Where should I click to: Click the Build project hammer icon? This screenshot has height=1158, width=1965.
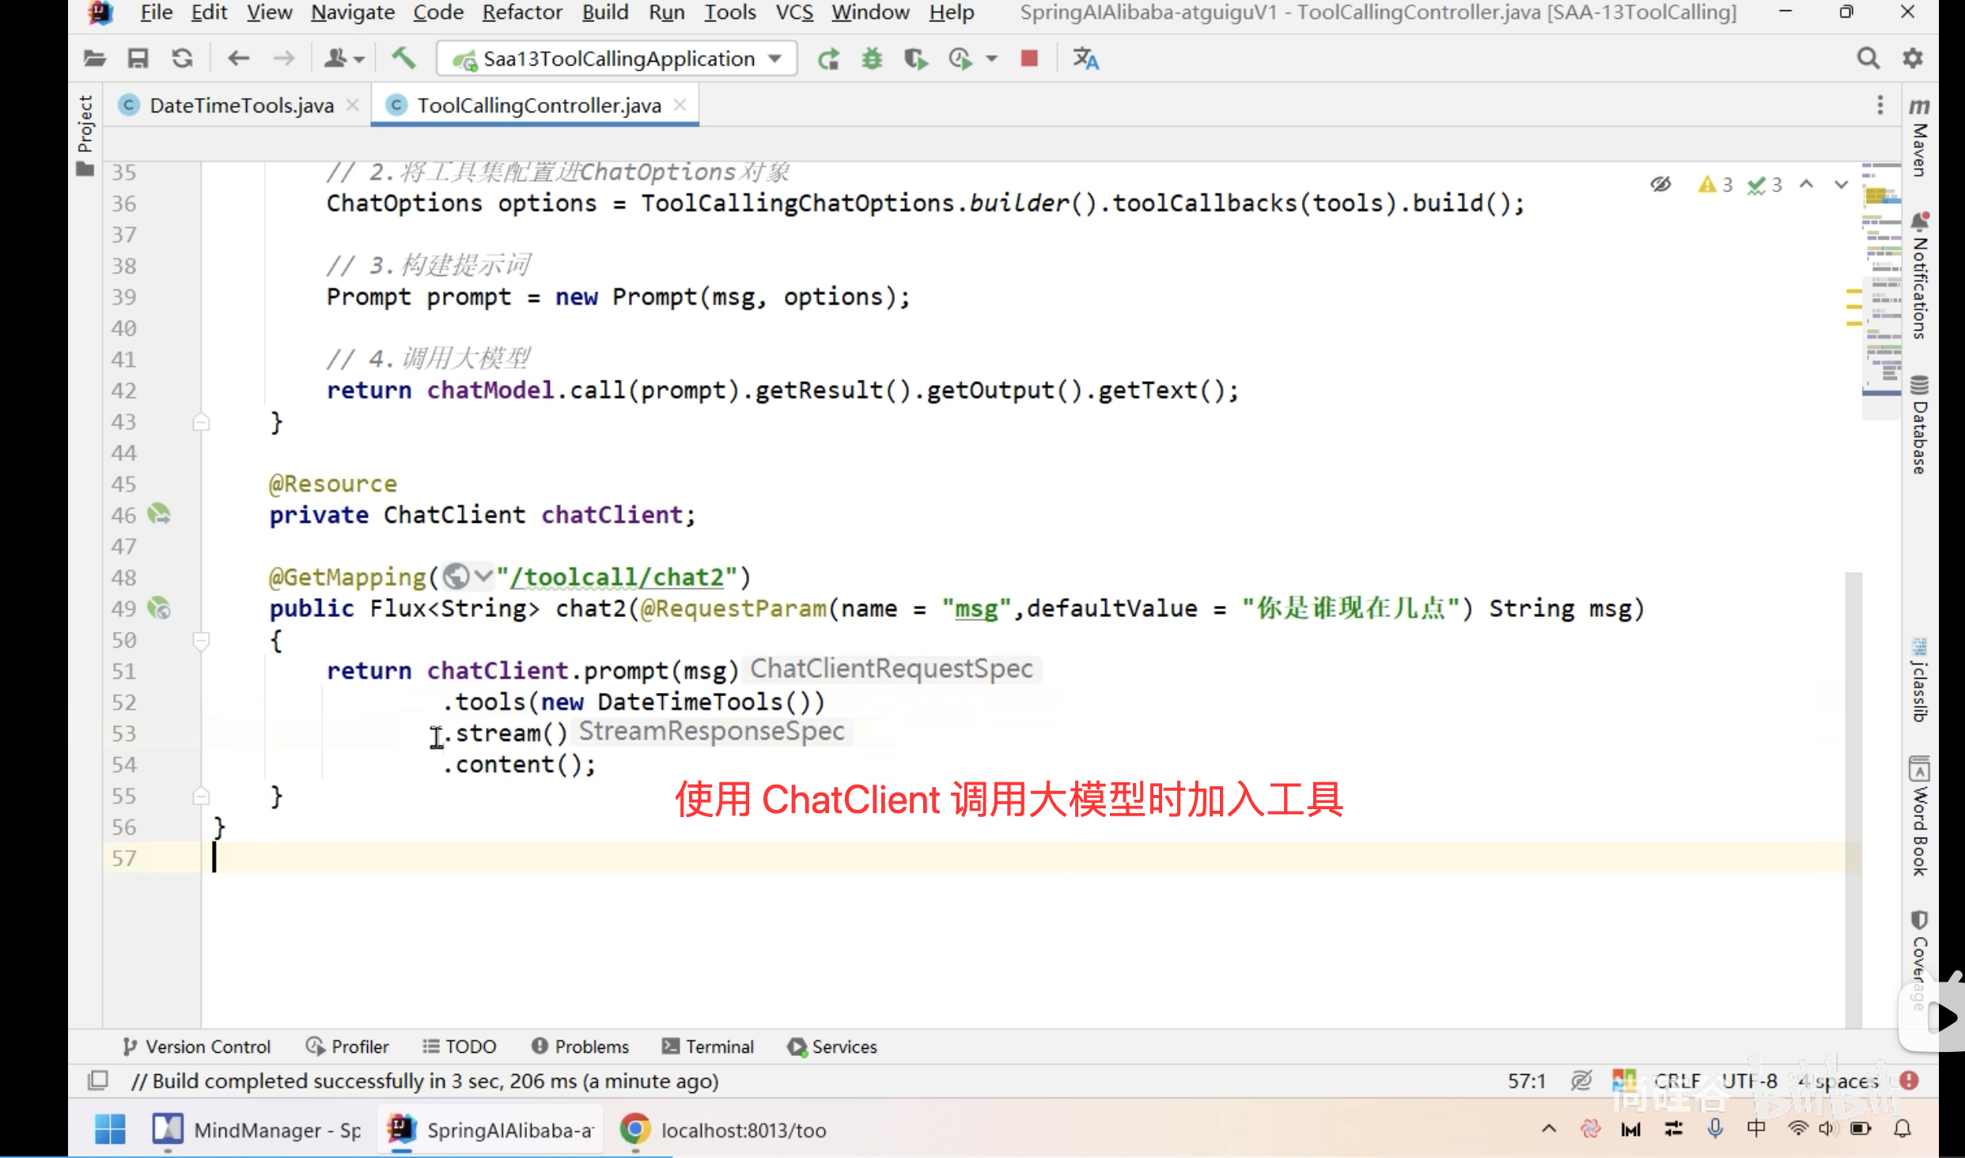click(x=403, y=59)
